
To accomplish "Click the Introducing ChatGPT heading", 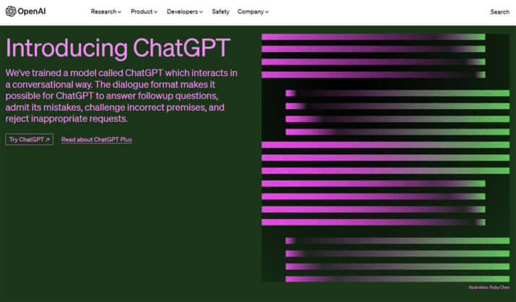I will [x=118, y=48].
